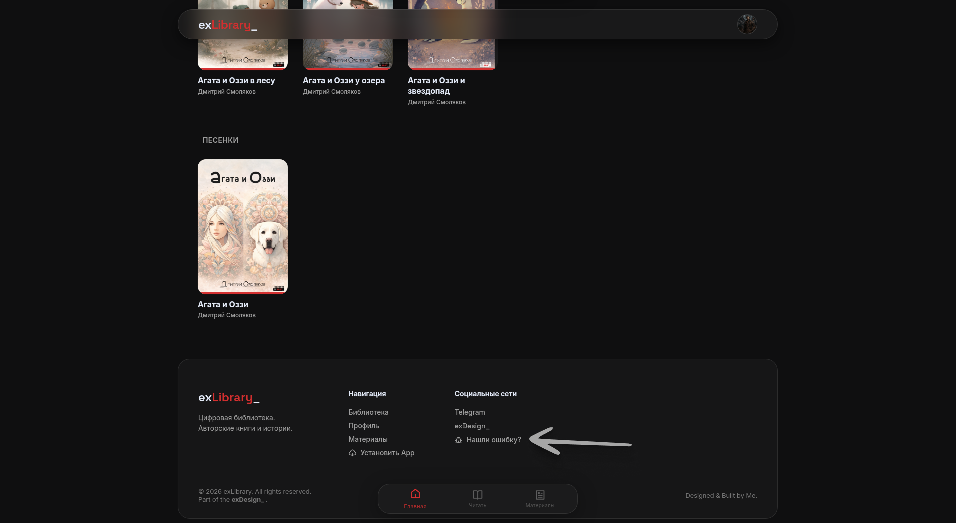Open Агата и Оззи и звездопад title
The width and height of the screenshot is (956, 523).
(x=436, y=86)
